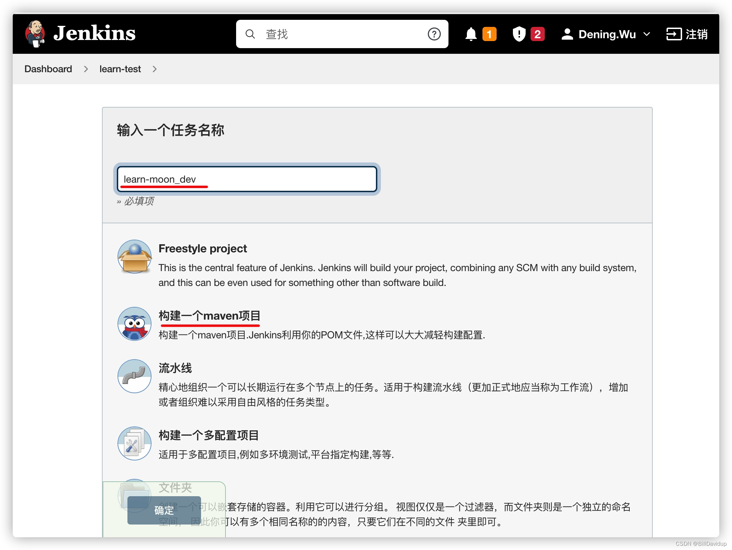
Task: Click the 输入一个任务名称 heading
Action: [171, 130]
